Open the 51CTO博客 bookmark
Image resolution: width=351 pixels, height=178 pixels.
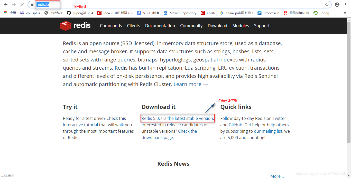point(148,13)
